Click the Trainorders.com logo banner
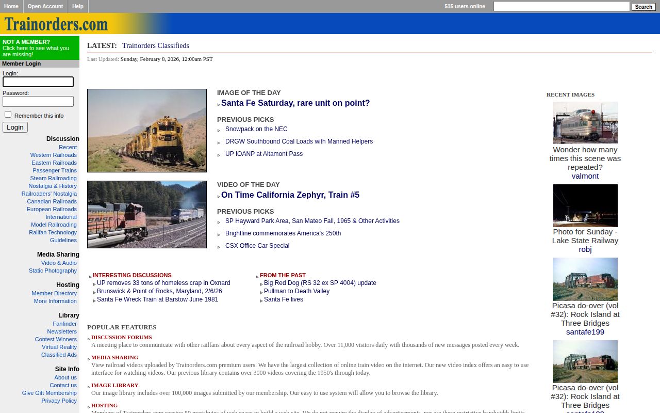660x413 pixels. pos(57,24)
